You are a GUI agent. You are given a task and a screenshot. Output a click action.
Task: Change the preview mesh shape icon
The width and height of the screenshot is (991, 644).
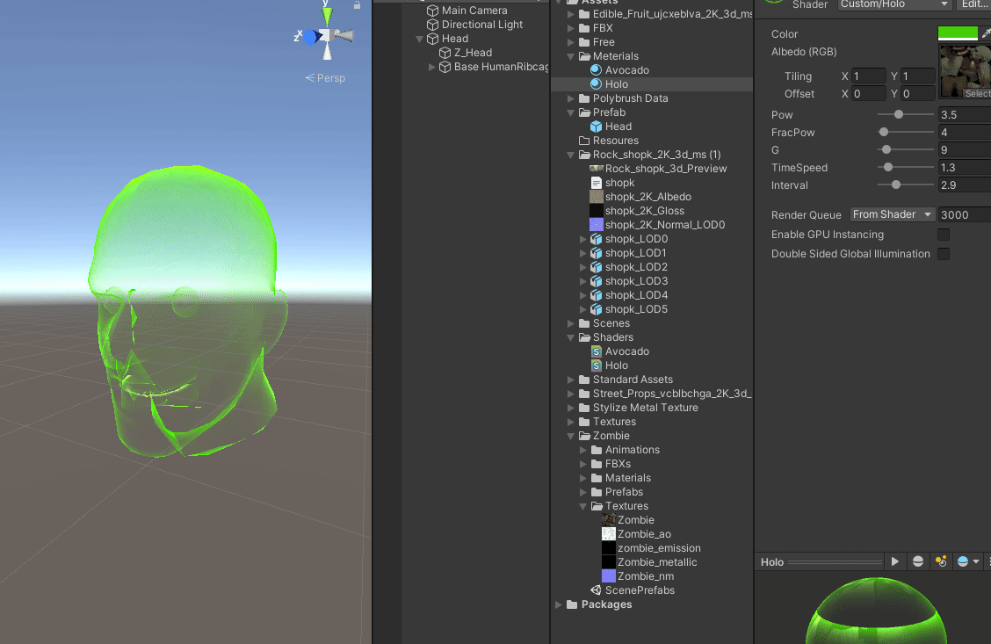tap(918, 561)
